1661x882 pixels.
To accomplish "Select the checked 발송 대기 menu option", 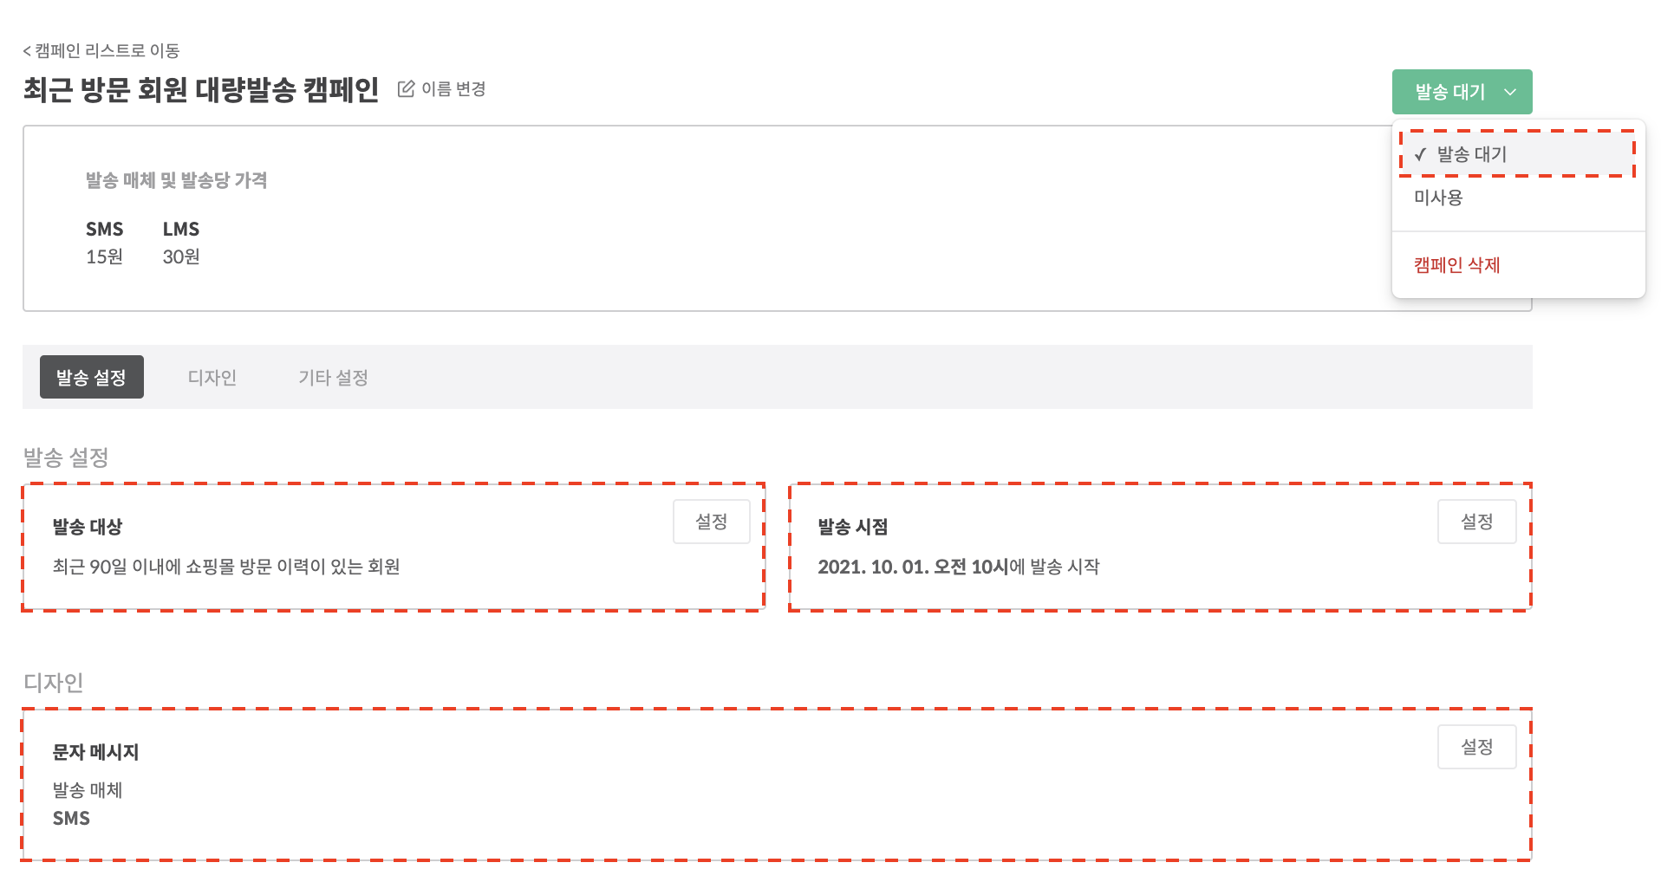I will 1472,154.
